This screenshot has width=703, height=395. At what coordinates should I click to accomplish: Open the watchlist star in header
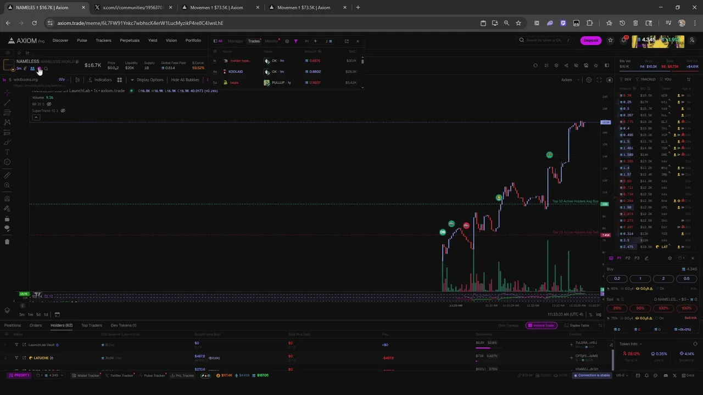click(610, 40)
